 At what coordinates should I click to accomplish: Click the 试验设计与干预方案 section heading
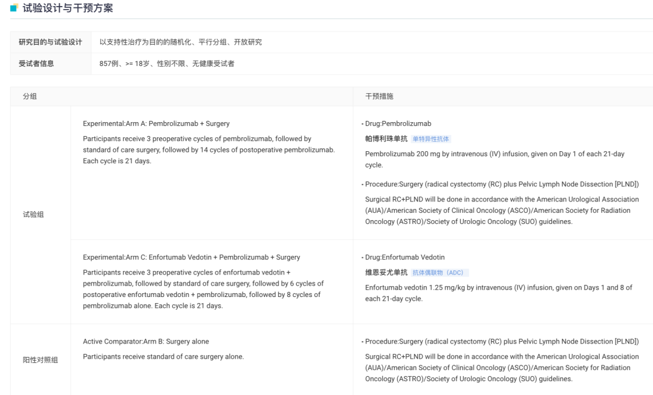click(68, 8)
